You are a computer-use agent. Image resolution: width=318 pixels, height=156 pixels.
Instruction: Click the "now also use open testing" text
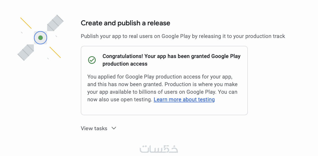tap(120, 100)
